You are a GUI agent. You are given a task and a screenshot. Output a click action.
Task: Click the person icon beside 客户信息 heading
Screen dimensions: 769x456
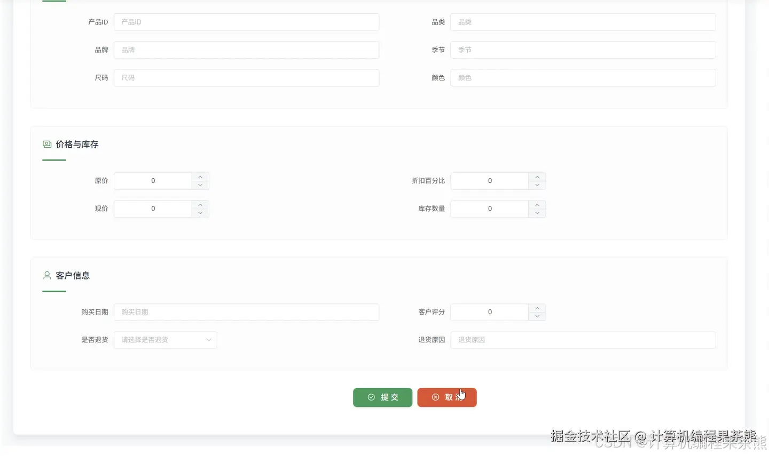pyautogui.click(x=47, y=275)
